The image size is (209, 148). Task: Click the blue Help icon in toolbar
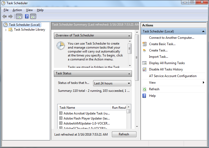point(27,16)
